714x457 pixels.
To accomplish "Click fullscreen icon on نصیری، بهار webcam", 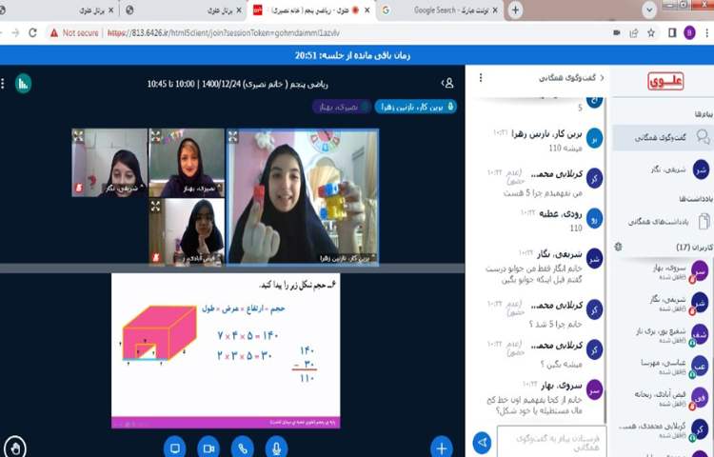I will pyautogui.click(x=156, y=136).
